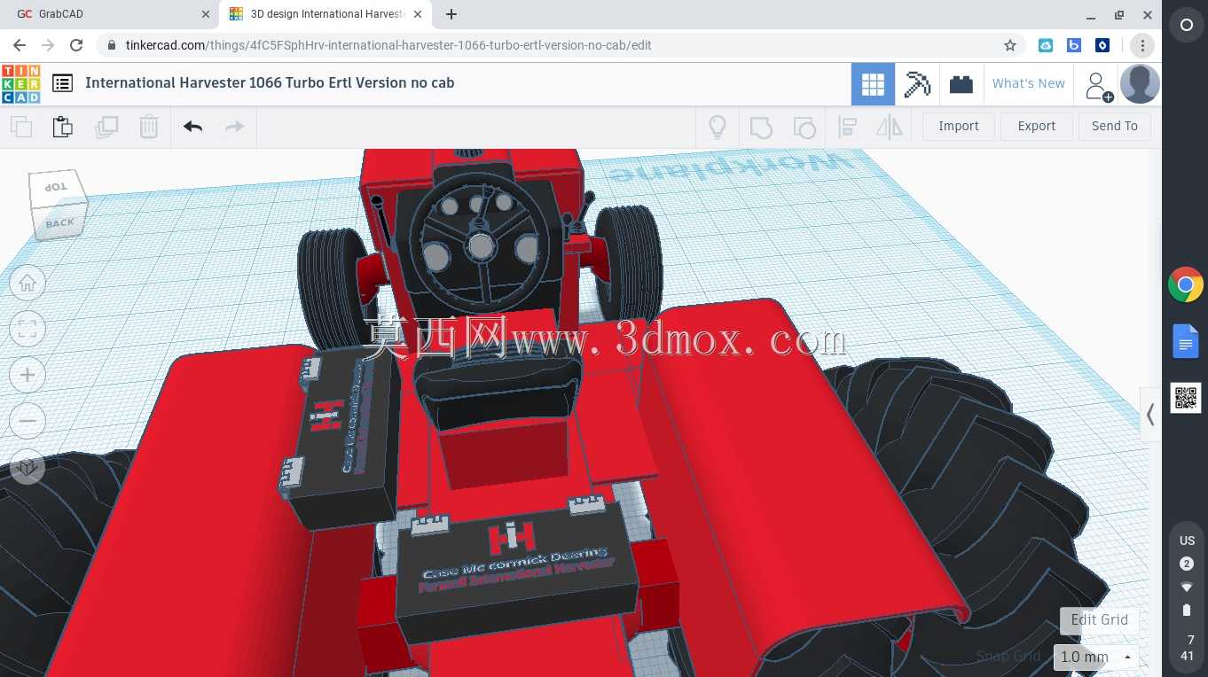Zoom in with the plus button
This screenshot has width=1208, height=677.
[27, 376]
